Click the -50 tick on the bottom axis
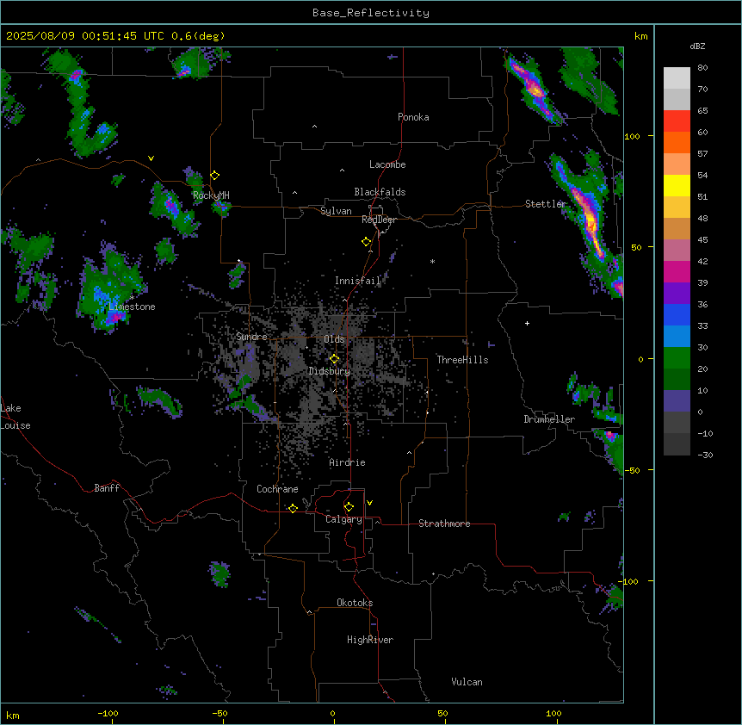The image size is (742, 725). tap(220, 713)
